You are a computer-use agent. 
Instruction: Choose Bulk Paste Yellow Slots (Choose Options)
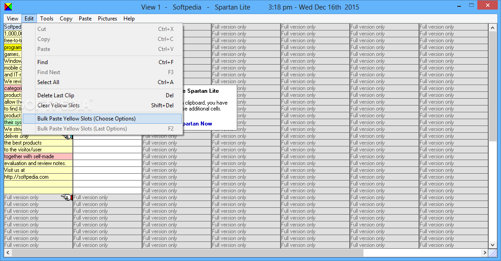[102, 119]
